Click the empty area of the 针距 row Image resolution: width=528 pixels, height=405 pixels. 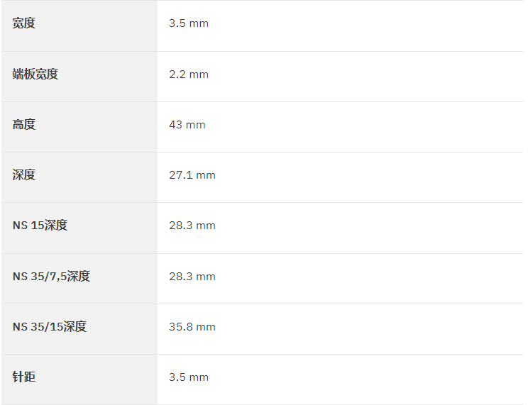[367, 379]
